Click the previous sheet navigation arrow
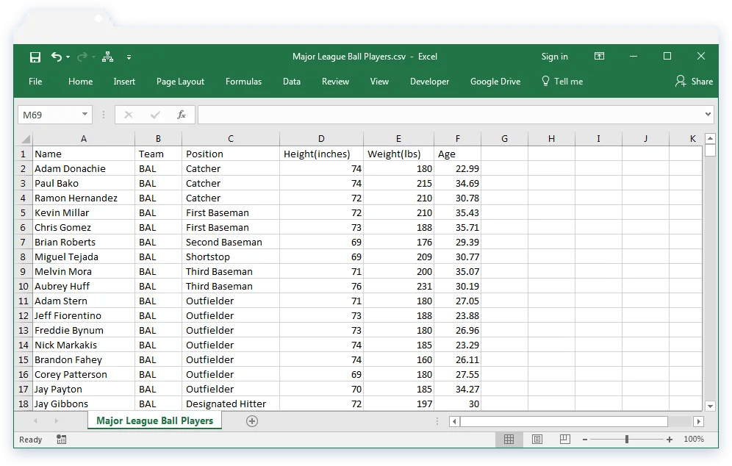732x466 pixels. tap(35, 420)
